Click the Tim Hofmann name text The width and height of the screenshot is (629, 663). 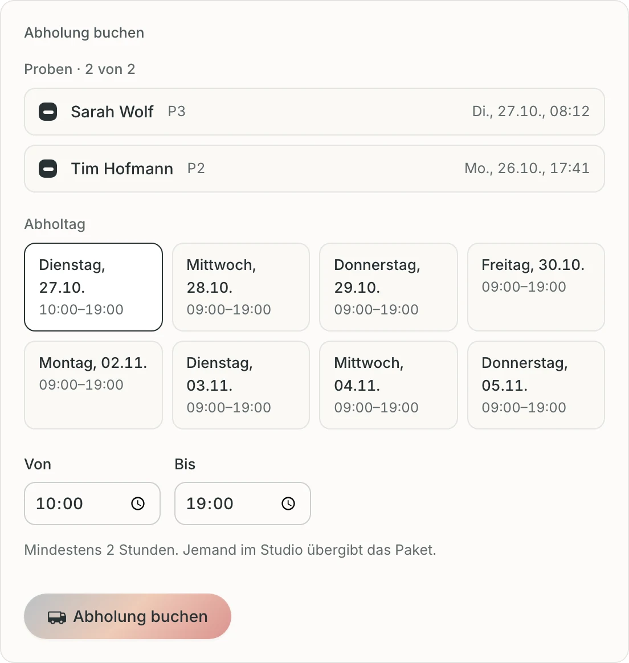click(122, 169)
